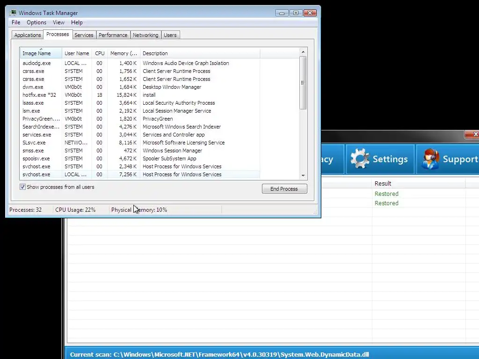Switch to the Performance tab

coord(113,35)
